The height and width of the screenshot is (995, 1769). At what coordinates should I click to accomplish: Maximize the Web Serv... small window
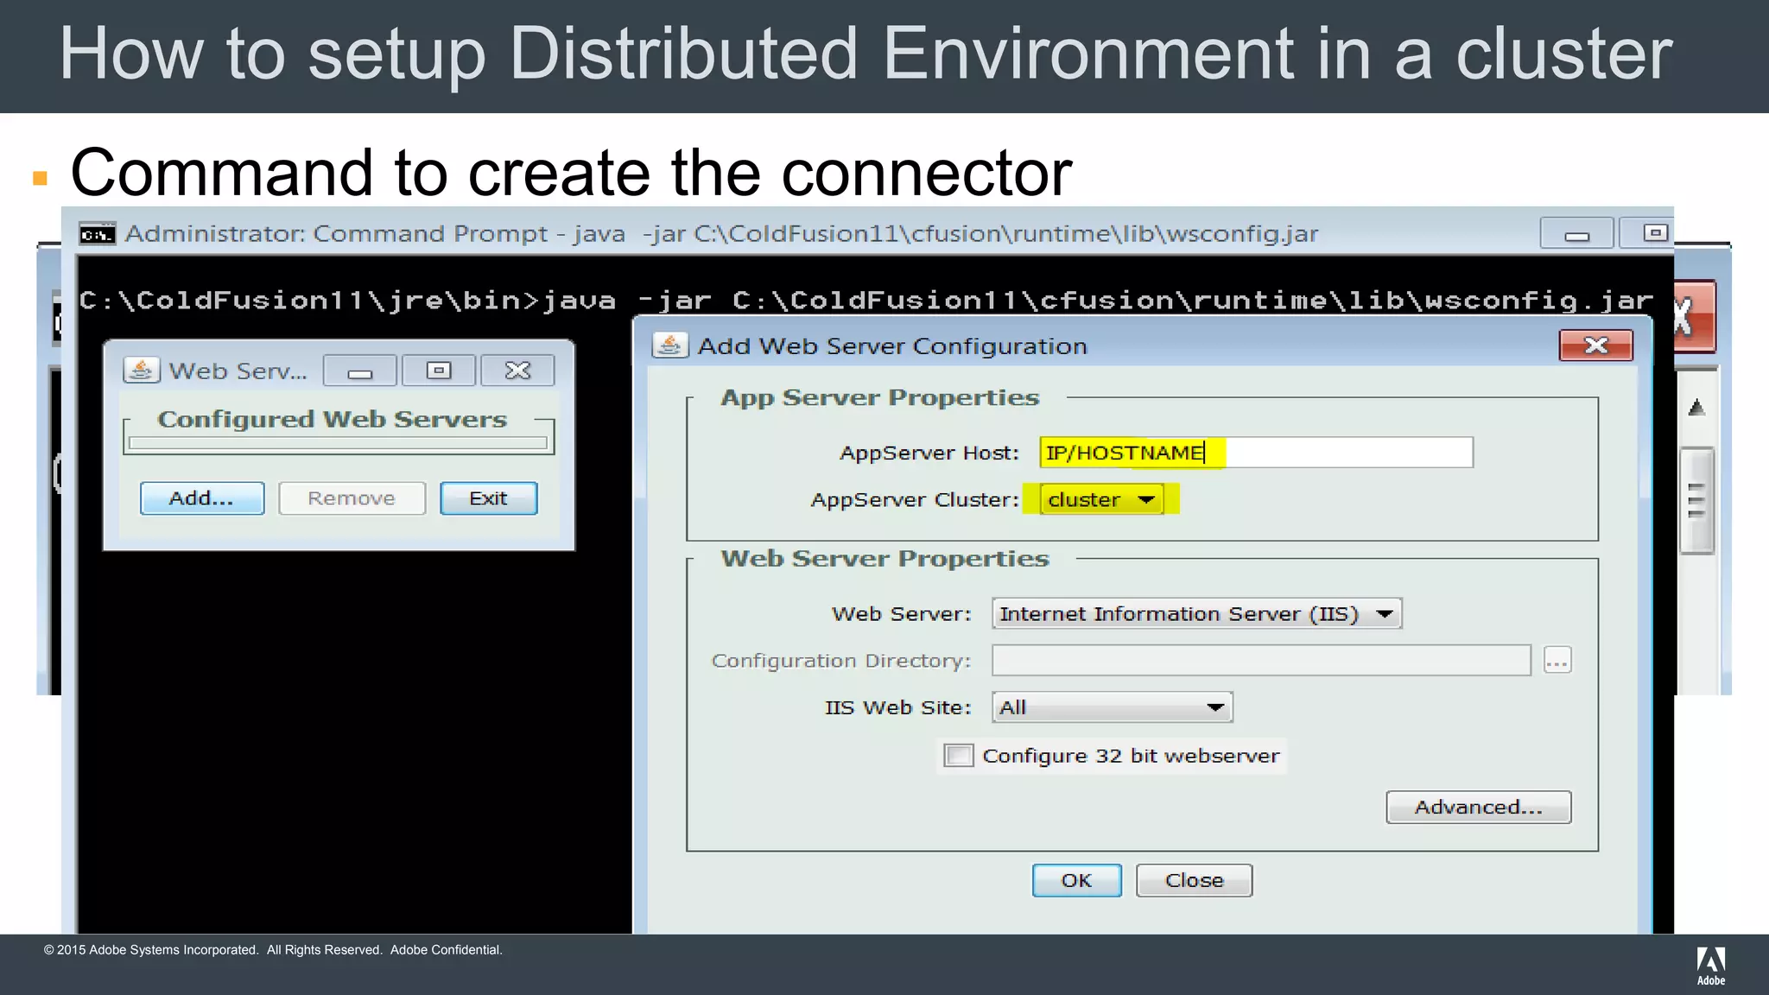coord(439,371)
